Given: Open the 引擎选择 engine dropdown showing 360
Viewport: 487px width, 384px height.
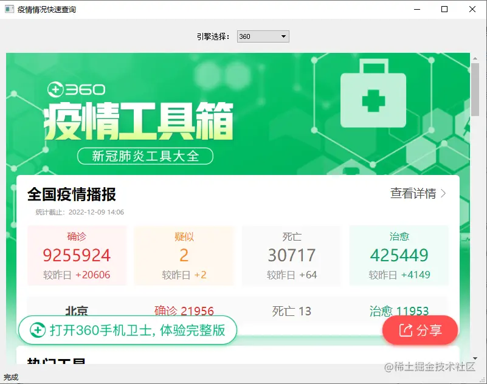Looking at the screenshot, I should 263,36.
